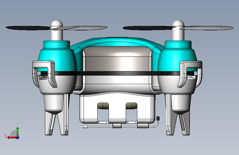Click the blue Z axis dot of the triad

(18, 138)
